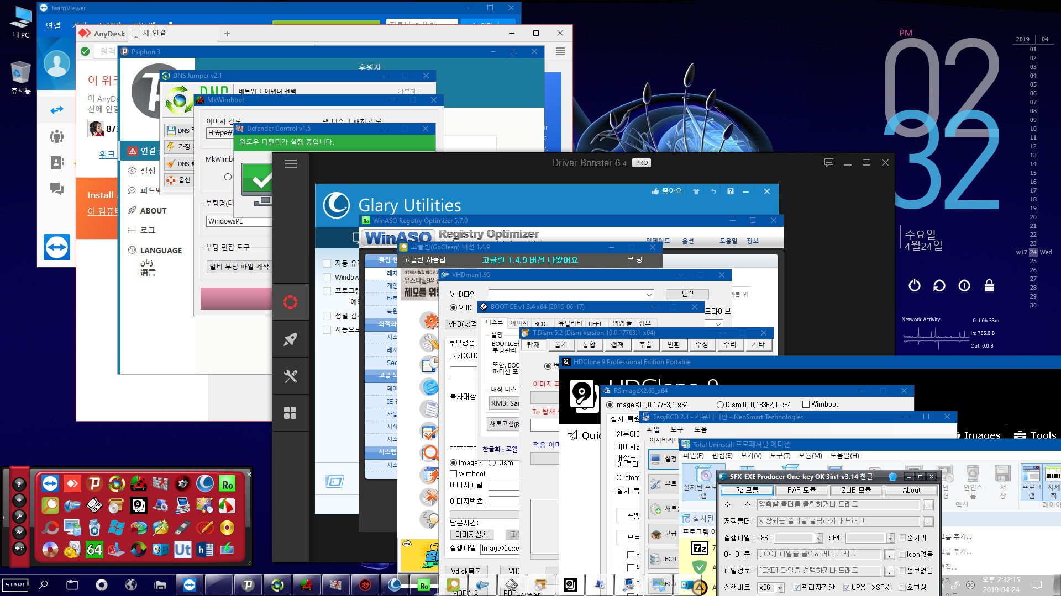Viewport: 1061px width, 596px height.
Task: Click 멀티 부팅 파일 제작 button in MkWimboot
Action: (x=239, y=267)
